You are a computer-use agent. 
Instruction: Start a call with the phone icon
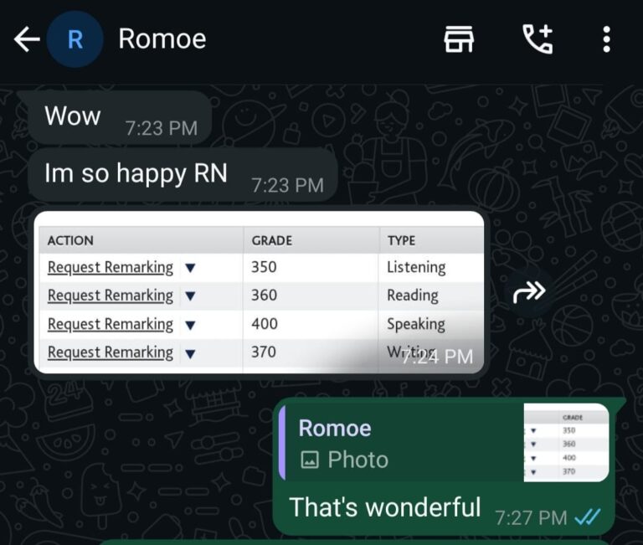pyautogui.click(x=537, y=39)
